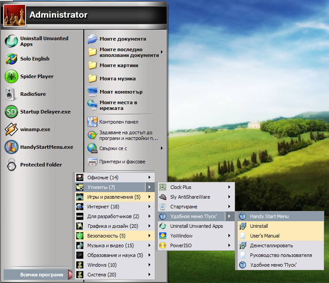Open Принтери и факсове
The image size is (329, 283).
coord(123,162)
